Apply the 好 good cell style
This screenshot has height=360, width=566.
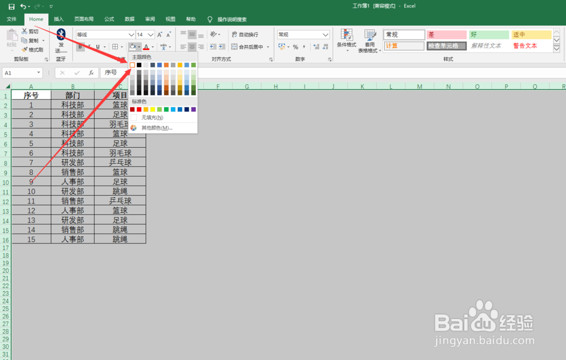pos(489,35)
